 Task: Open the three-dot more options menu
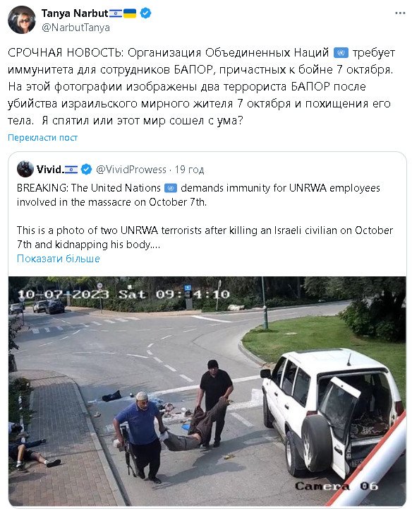[400, 13]
